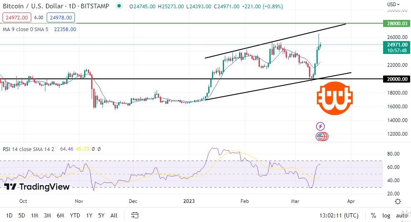
Task: Select the 5D time range
Action: (x=22, y=215)
